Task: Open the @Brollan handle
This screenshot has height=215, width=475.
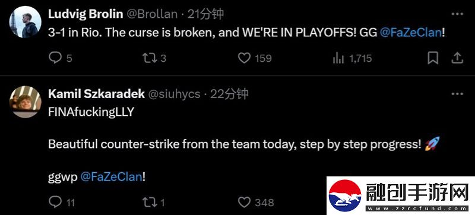Action: pyautogui.click(x=151, y=14)
